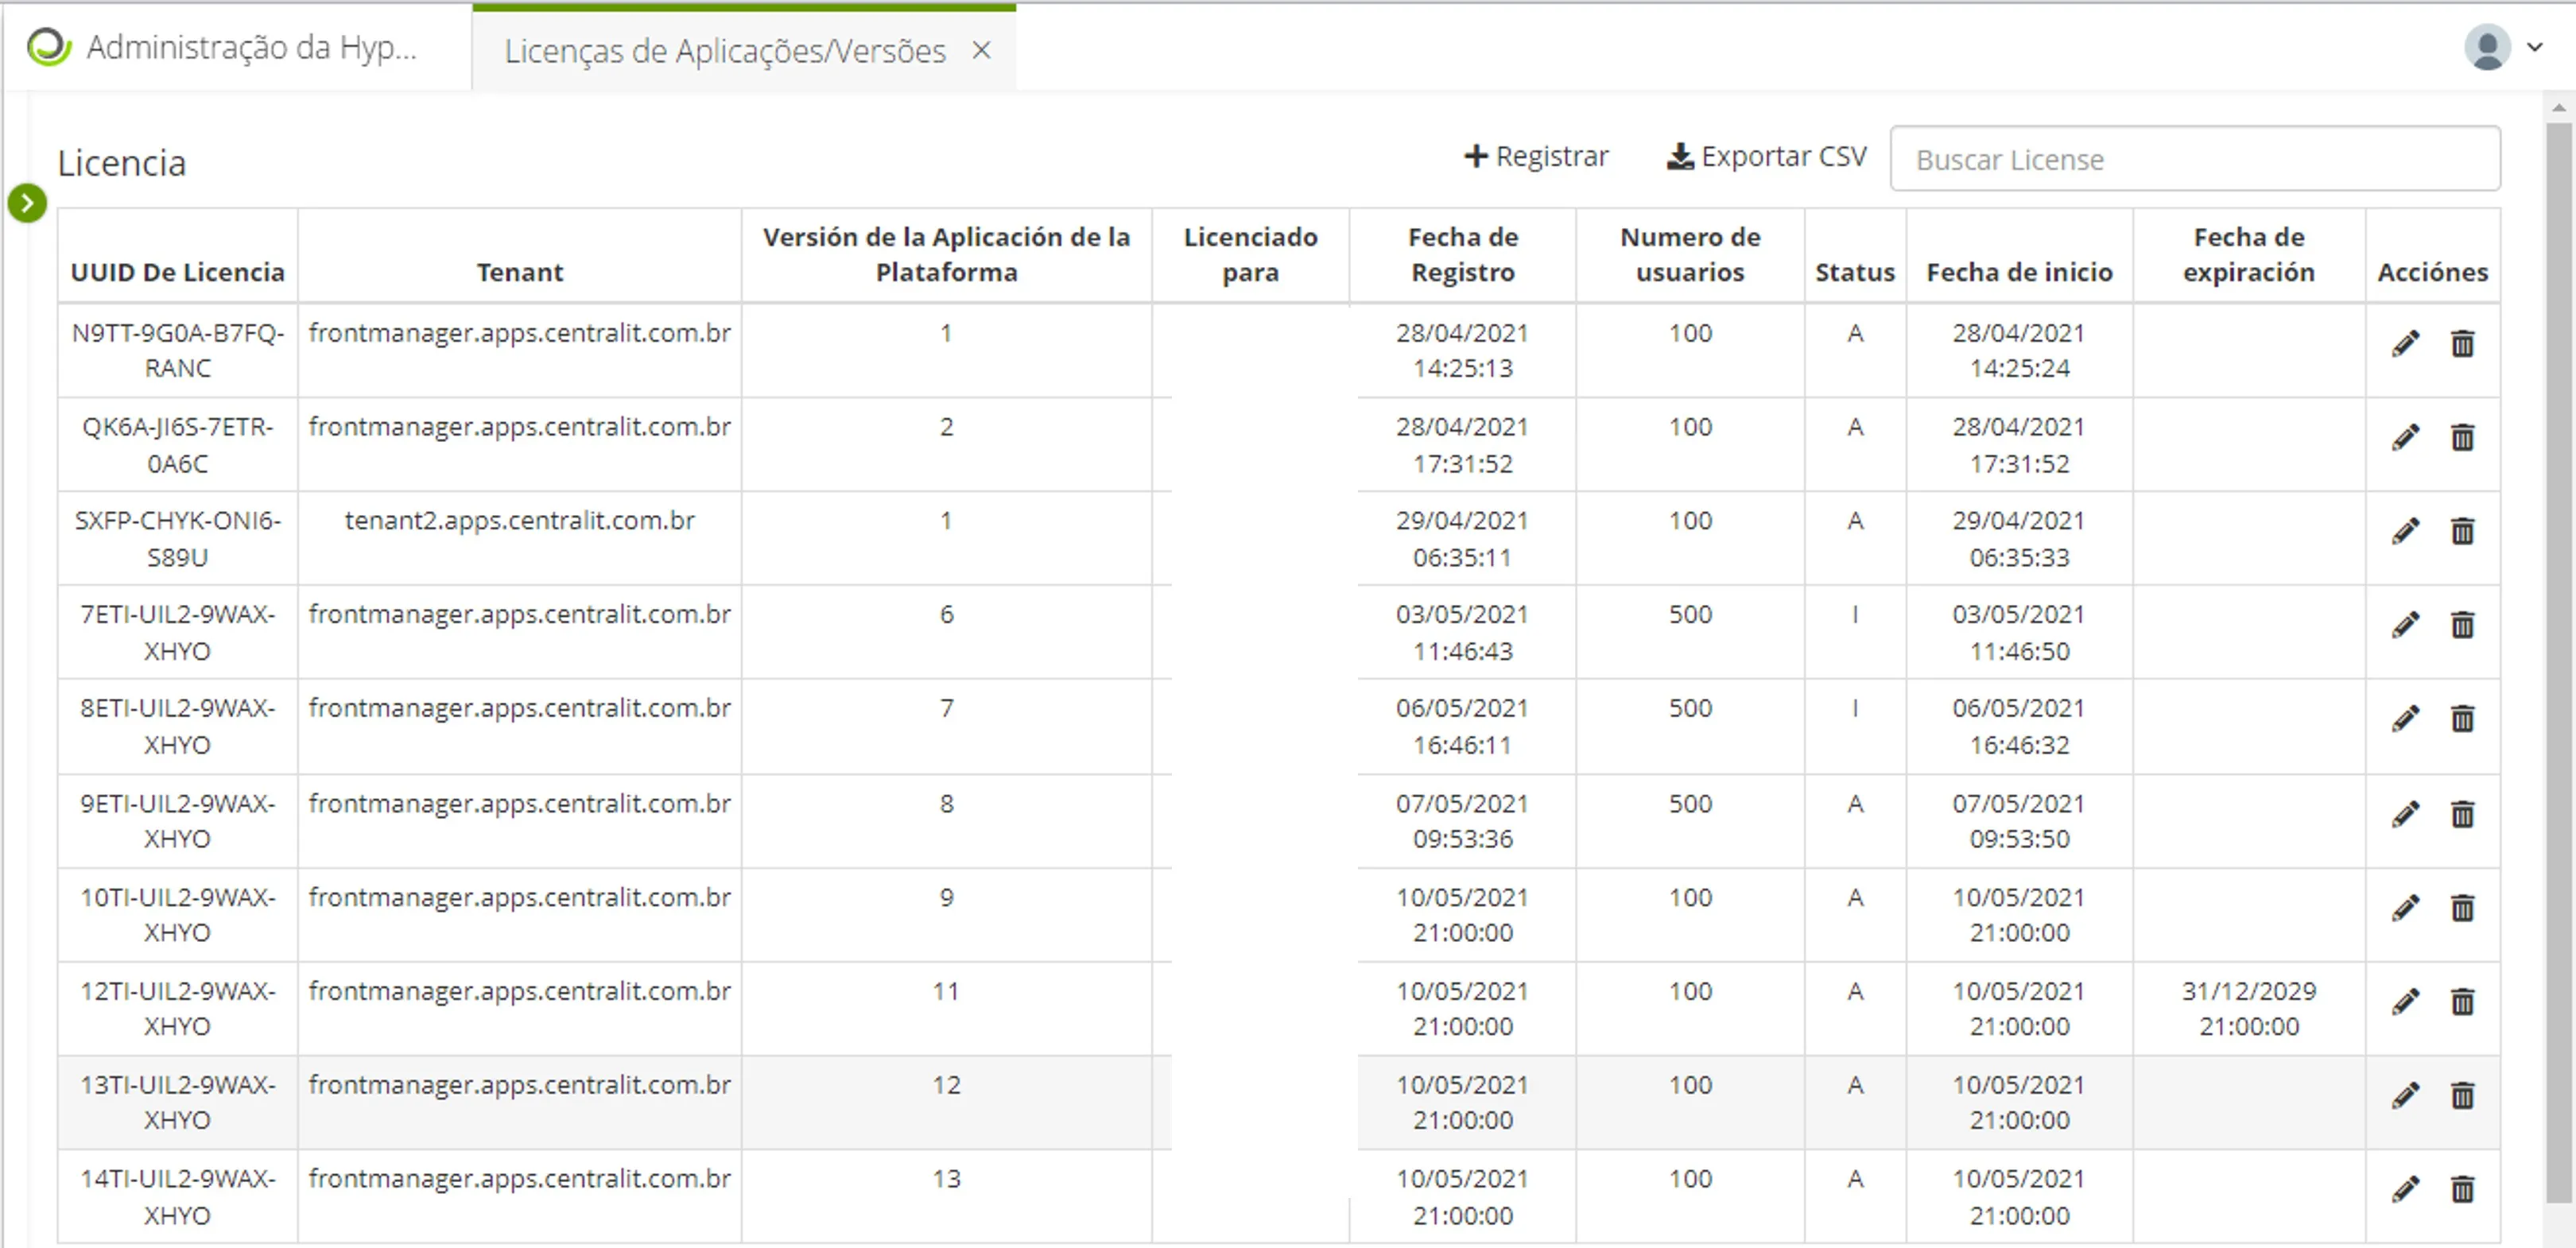Edit license 7ETI-UIL2-9WAX-XHYO

point(2405,625)
